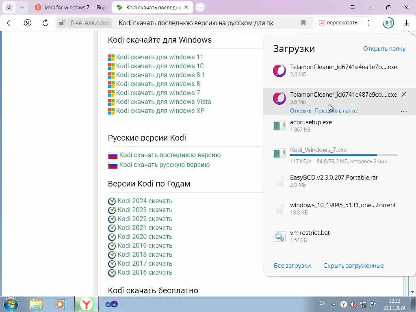This screenshot has width=416, height=312.
Task: Open a new tab with plus button
Action: [x=200, y=7]
